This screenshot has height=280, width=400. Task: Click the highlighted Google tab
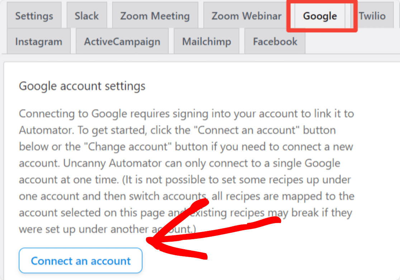click(x=320, y=16)
